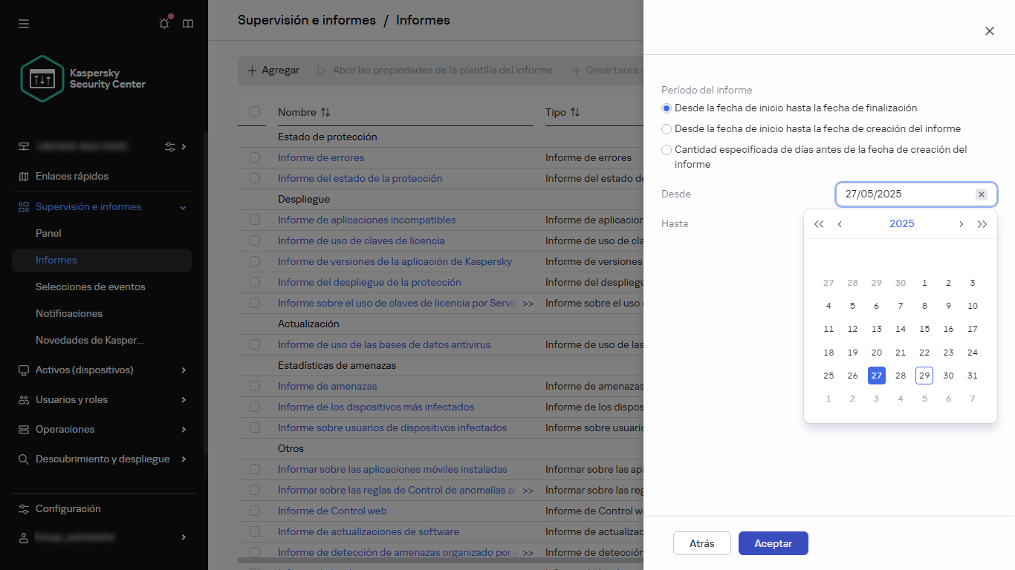Click the Aceptar button

pyautogui.click(x=773, y=543)
